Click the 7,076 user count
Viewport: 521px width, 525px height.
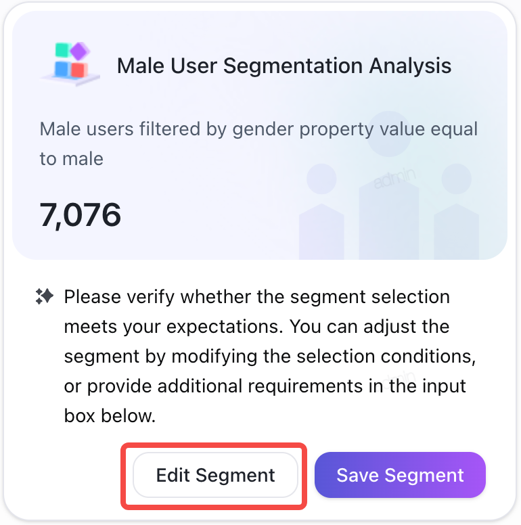tap(80, 215)
